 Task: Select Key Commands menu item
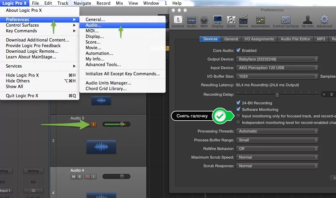pos(40,31)
